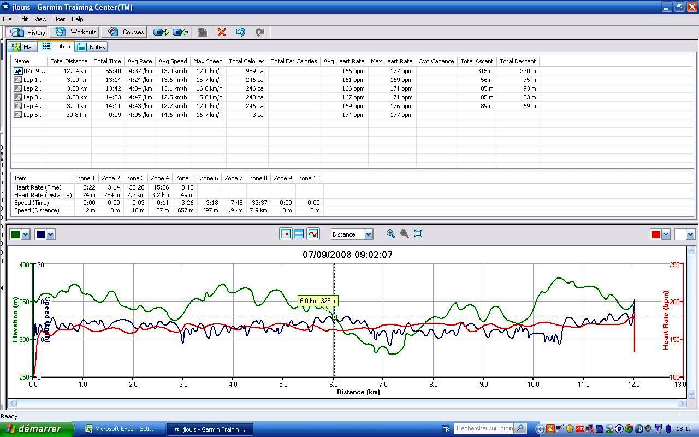Open the File menu
This screenshot has height=437, width=699.
[7, 19]
